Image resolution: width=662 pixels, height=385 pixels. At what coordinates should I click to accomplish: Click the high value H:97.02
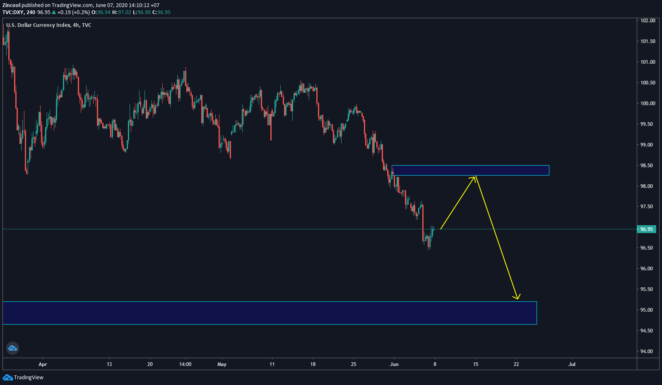tap(122, 12)
